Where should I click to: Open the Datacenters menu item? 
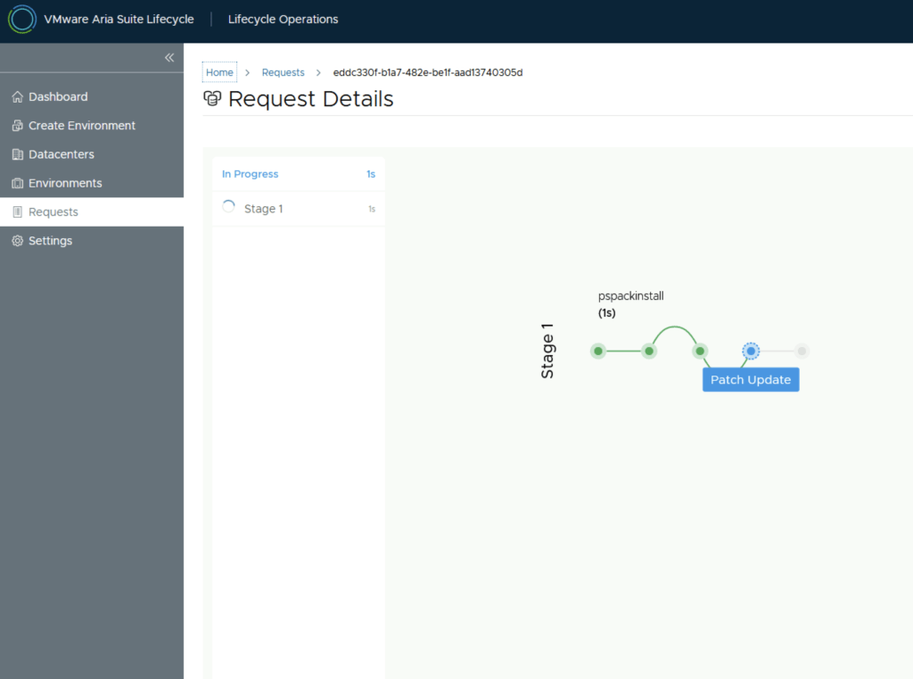tap(61, 154)
